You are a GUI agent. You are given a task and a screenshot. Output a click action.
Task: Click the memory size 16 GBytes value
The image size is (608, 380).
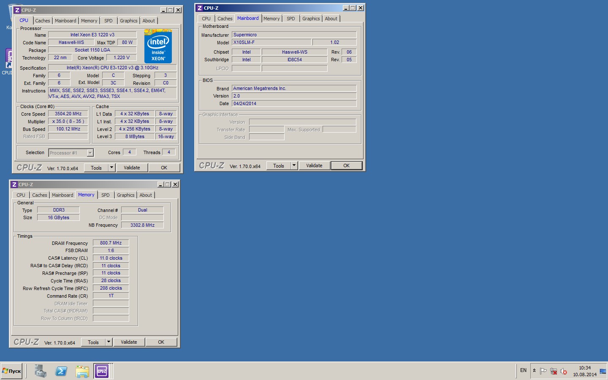58,218
